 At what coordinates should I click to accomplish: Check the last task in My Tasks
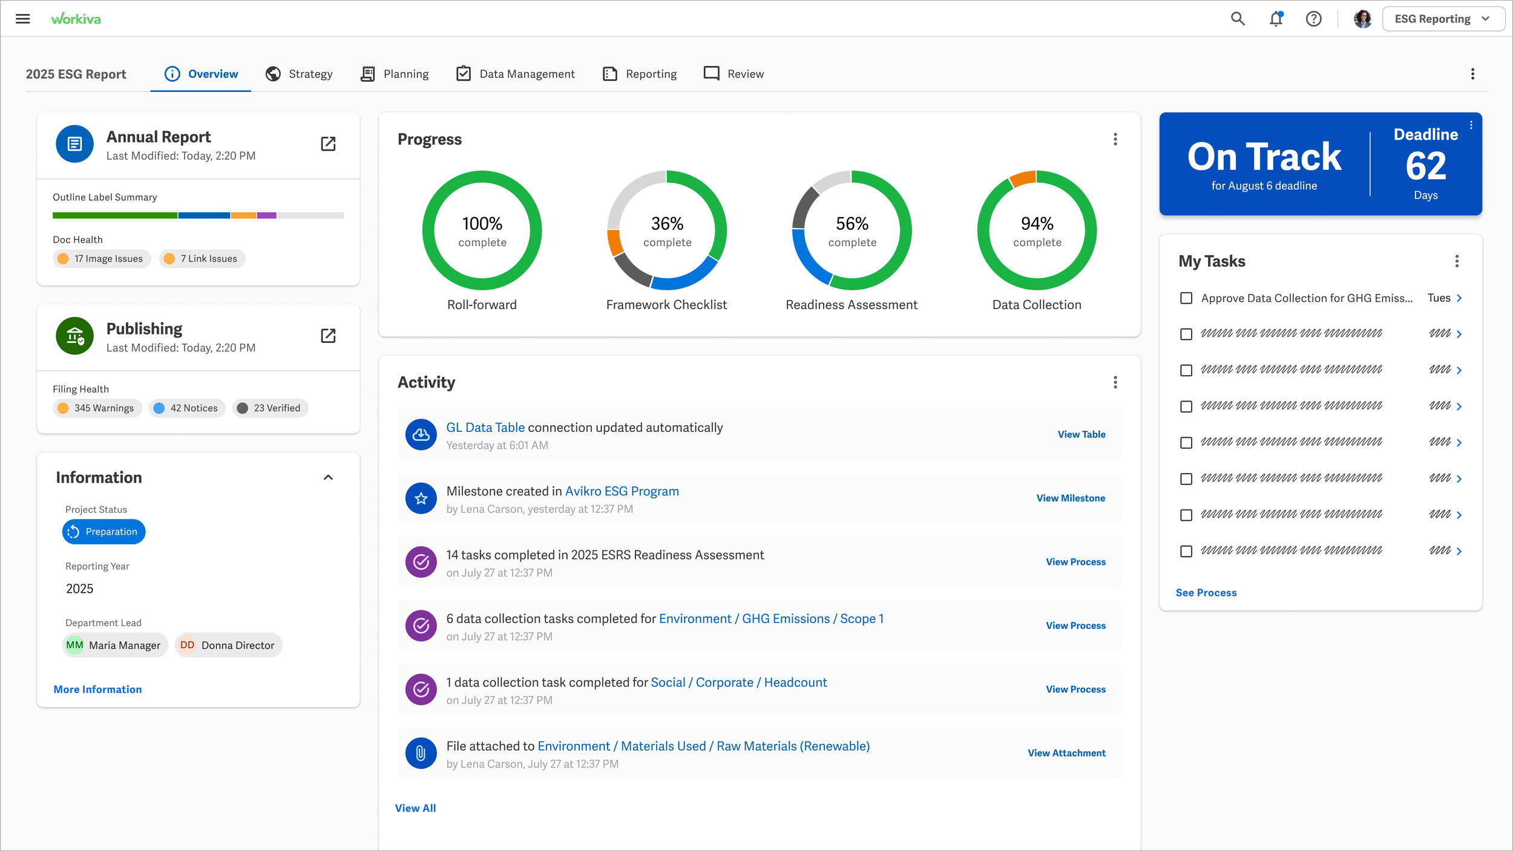coord(1186,551)
